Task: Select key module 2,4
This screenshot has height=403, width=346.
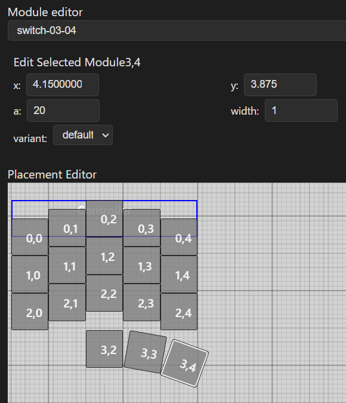Action: pos(179,312)
